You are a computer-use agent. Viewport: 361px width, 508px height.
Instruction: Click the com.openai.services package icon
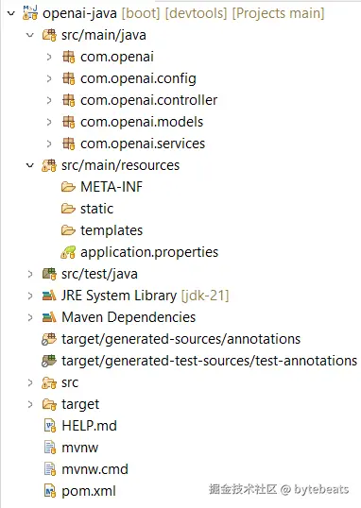point(68,144)
